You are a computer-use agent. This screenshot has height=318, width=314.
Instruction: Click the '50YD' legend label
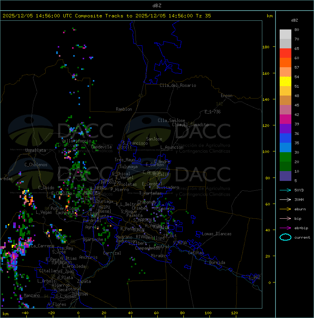(299, 190)
